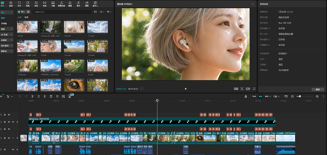Expand the 云素材 sidebar section
The width and height of the screenshot is (327, 155).
pyautogui.click(x=7, y=40)
